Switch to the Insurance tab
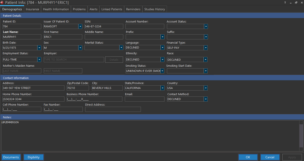 pos(32,9)
